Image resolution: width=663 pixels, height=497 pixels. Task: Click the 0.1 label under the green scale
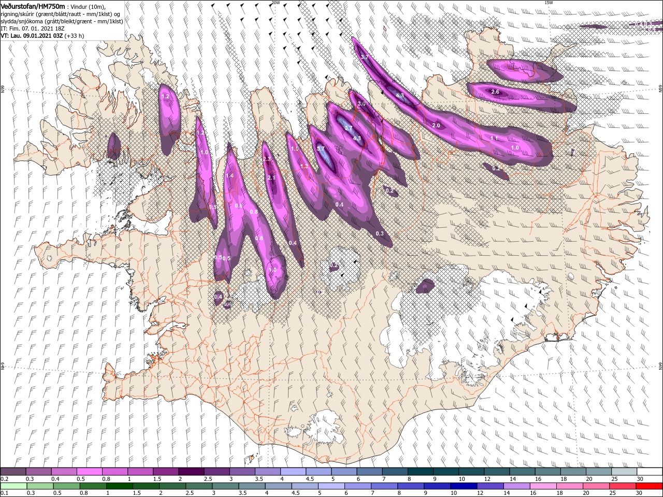[4, 493]
